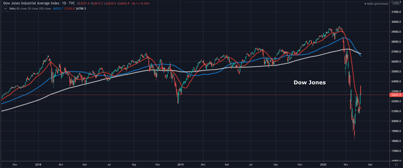Click the 18000.0 price axis label
Viewport: 403px width, 168px height.
(x=396, y=141)
